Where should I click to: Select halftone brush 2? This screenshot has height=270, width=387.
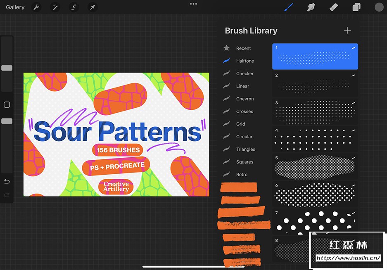coord(315,84)
